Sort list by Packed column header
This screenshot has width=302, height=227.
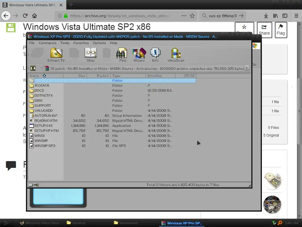point(99,76)
